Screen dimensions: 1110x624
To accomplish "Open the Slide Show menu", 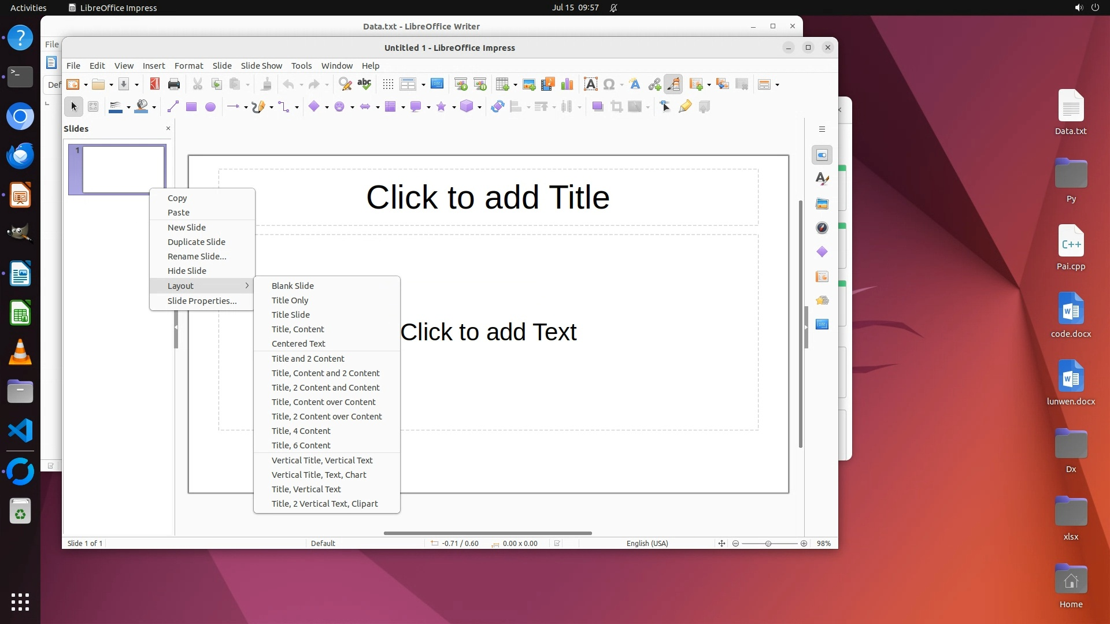I will coord(261,66).
